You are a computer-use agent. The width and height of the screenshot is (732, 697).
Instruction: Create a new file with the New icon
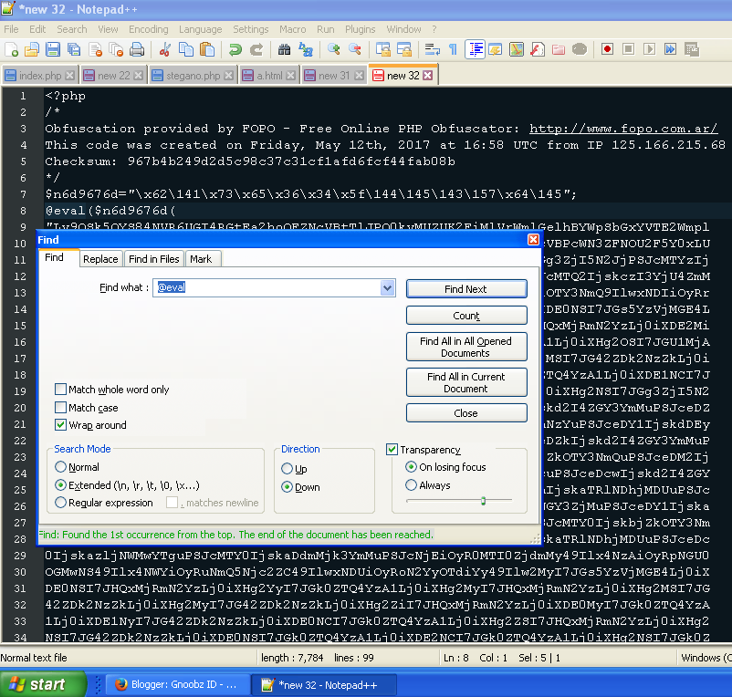click(9, 49)
